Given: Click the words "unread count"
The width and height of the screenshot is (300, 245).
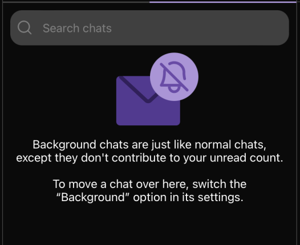Looking at the screenshot, I should [x=246, y=158].
